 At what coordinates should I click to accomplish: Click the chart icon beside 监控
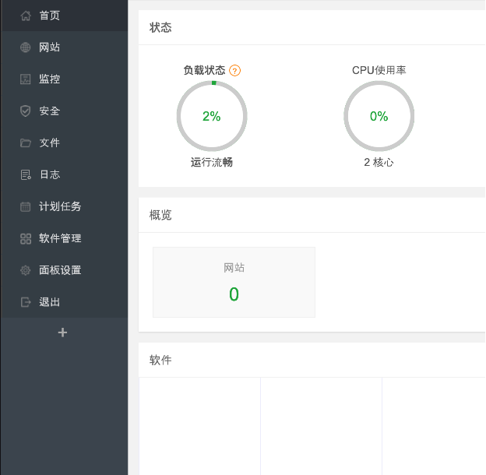click(26, 79)
